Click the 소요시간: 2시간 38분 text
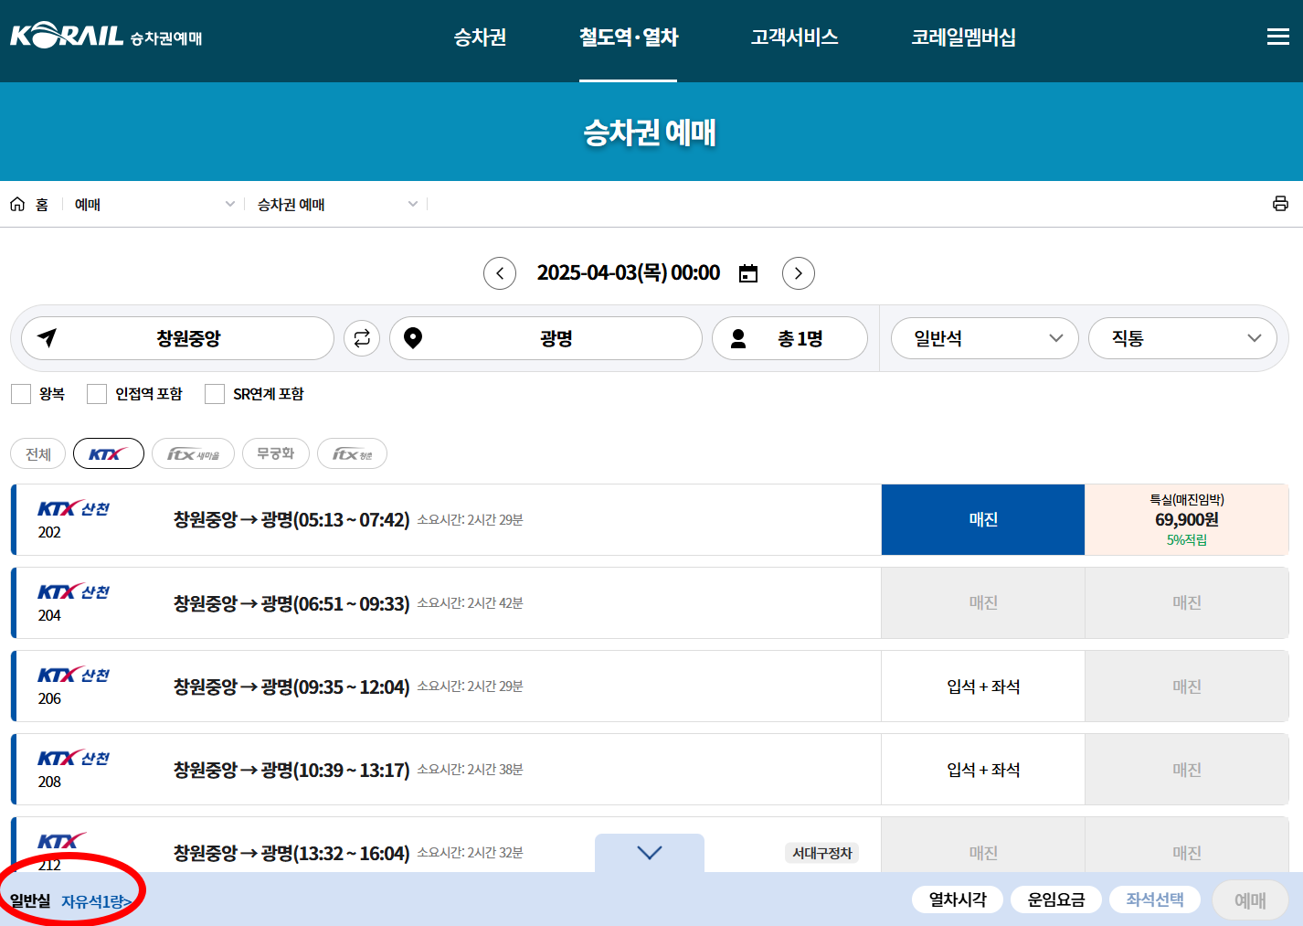Screen dimensions: 1303x926 [x=471, y=770]
